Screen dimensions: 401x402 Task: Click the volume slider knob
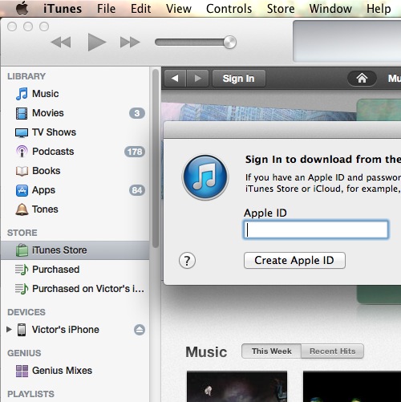[x=229, y=42]
